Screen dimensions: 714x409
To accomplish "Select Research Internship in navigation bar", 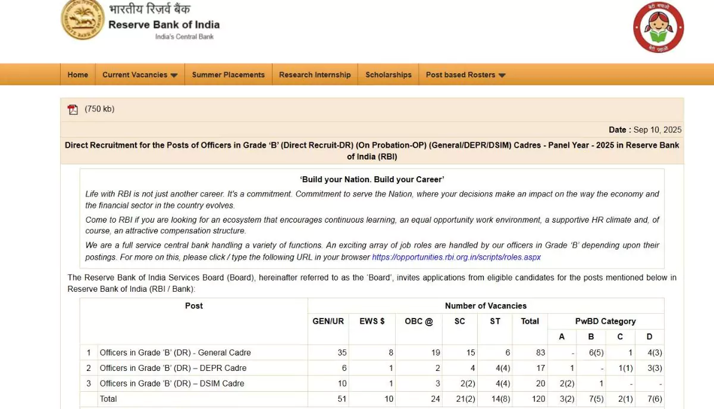I will click(x=315, y=75).
